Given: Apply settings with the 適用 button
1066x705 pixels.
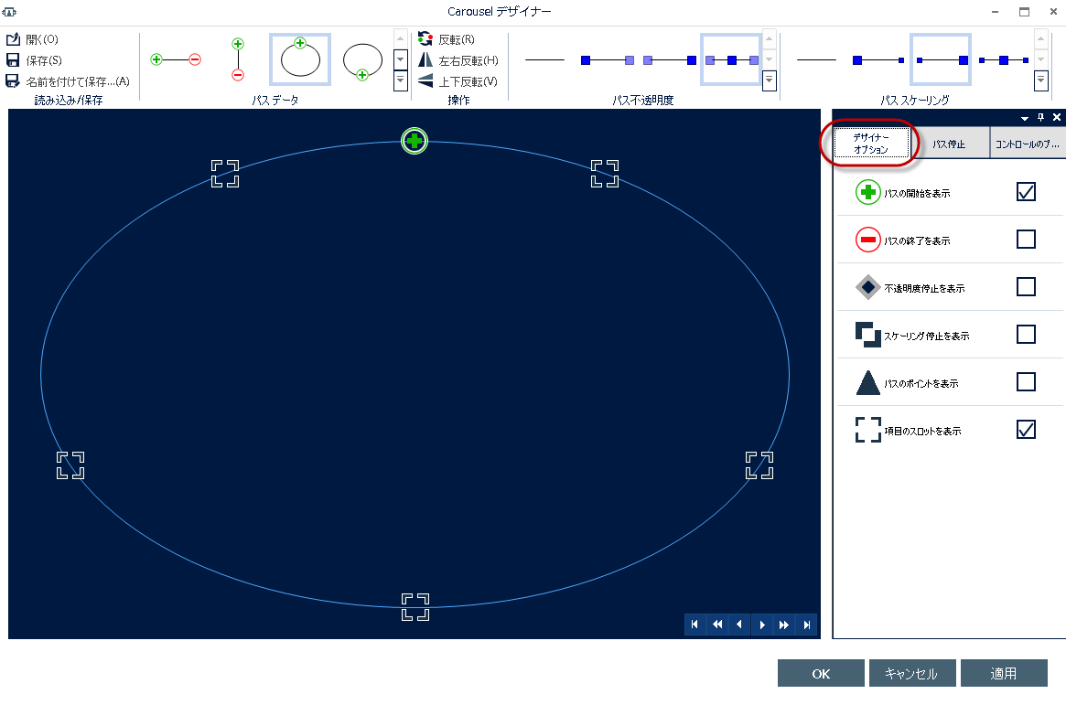Looking at the screenshot, I should [1004, 673].
